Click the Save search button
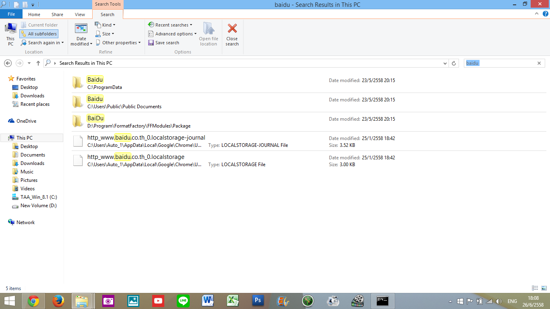 coord(163,43)
